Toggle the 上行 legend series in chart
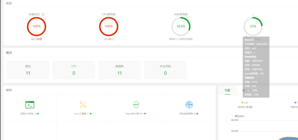Screen dimensions: 298x140 point(244,103)
